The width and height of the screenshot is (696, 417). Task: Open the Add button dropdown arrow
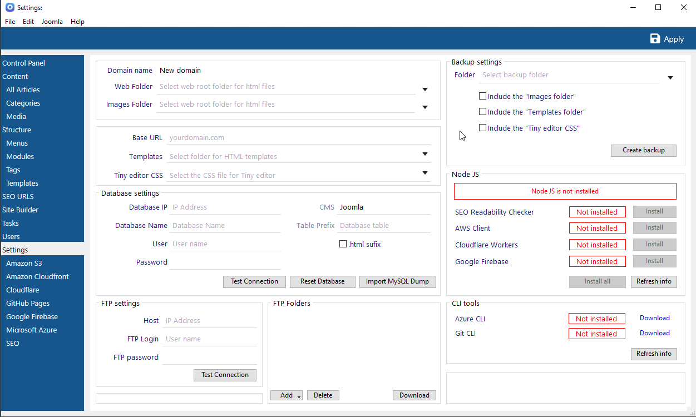coord(299,396)
